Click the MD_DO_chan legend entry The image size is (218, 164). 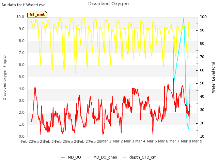tap(102, 157)
